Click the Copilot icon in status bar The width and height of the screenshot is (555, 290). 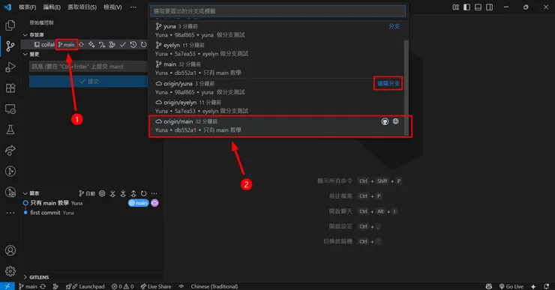(x=489, y=286)
